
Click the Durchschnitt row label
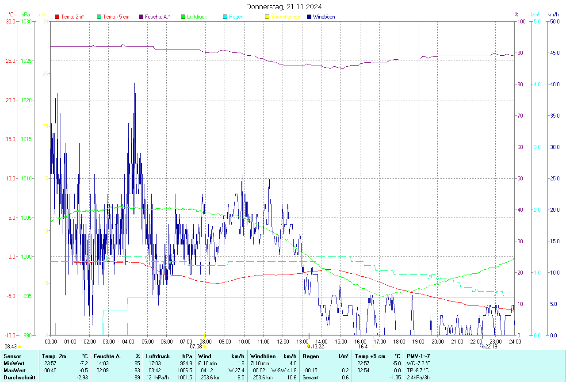[19, 377]
